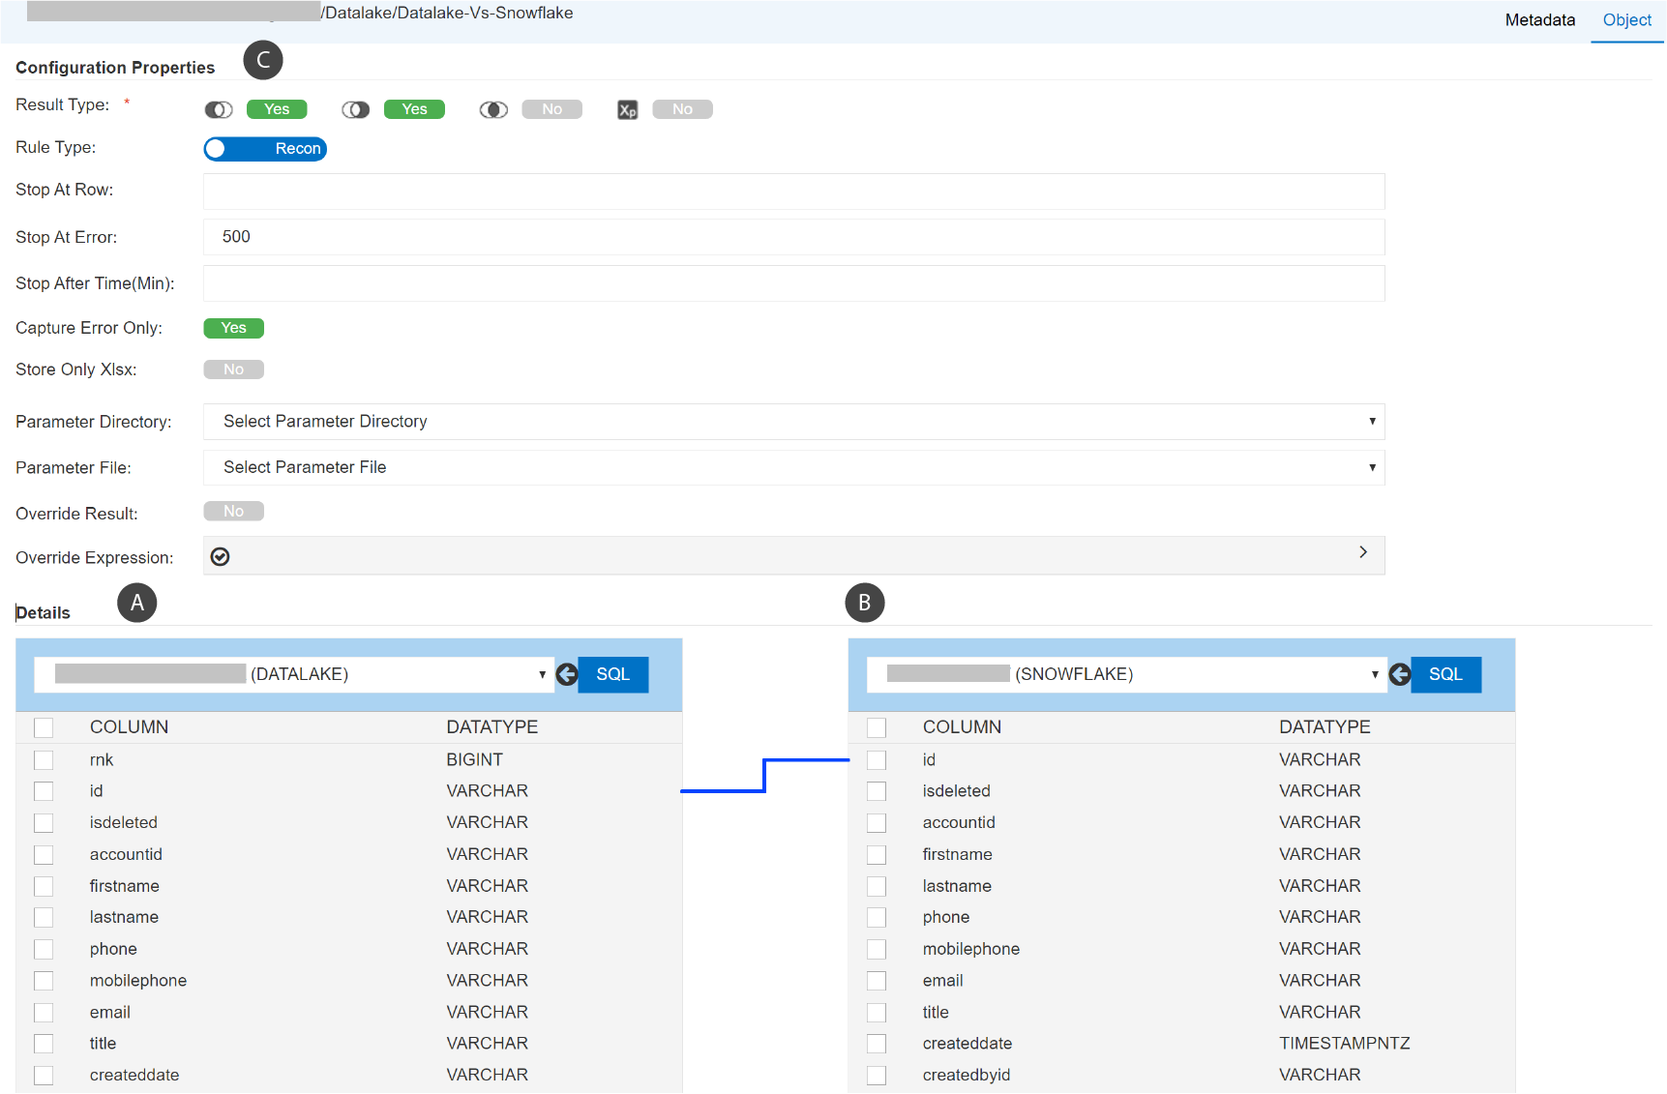Click the Datalake-Vs-Snowflake breadcrumb path

484,14
